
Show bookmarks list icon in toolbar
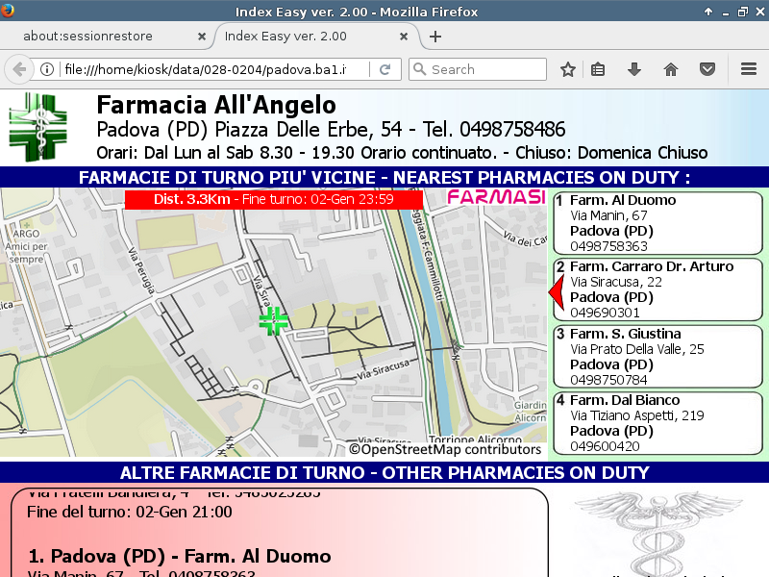coord(598,69)
